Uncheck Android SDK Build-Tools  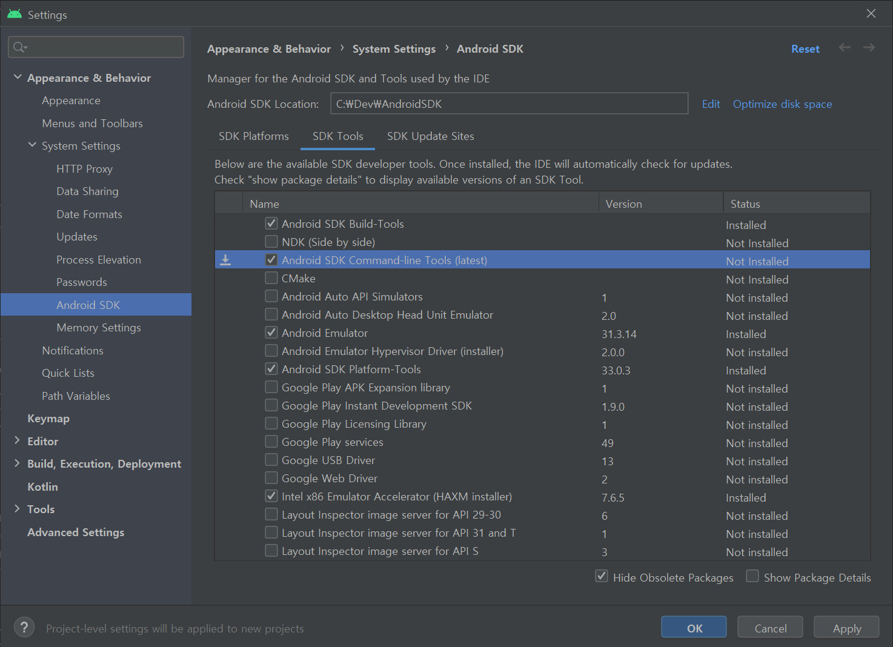pos(271,224)
